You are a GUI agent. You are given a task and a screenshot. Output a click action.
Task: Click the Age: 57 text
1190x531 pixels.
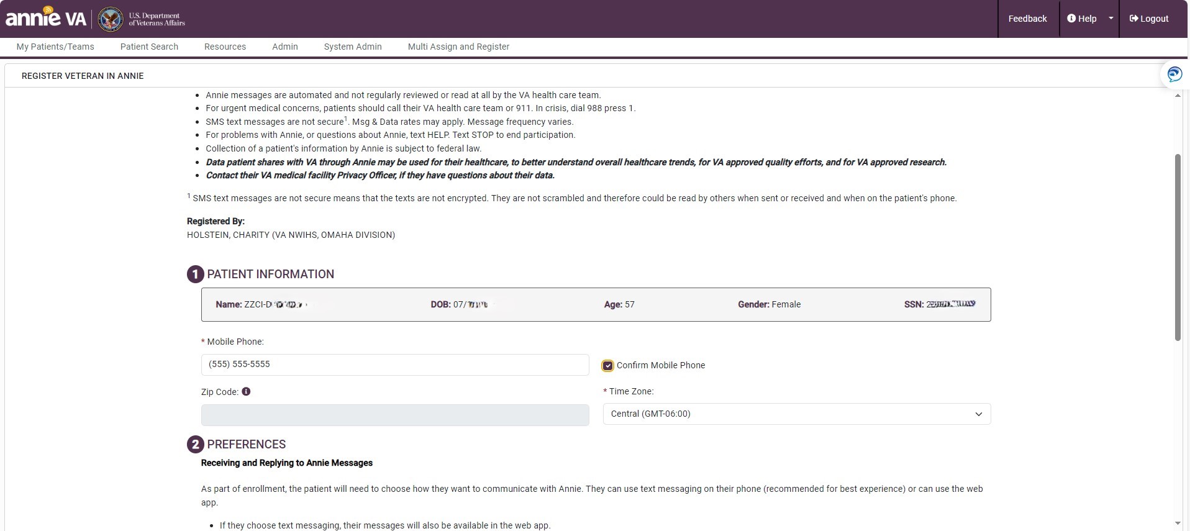619,304
